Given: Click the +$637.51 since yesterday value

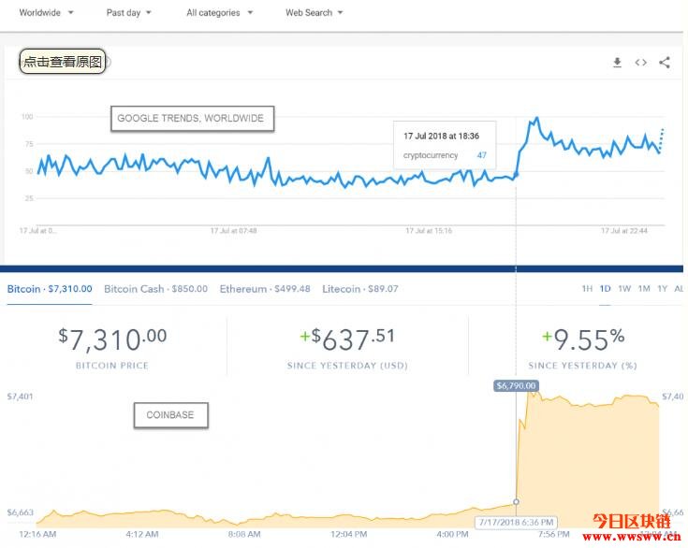Looking at the screenshot, I should tap(347, 339).
